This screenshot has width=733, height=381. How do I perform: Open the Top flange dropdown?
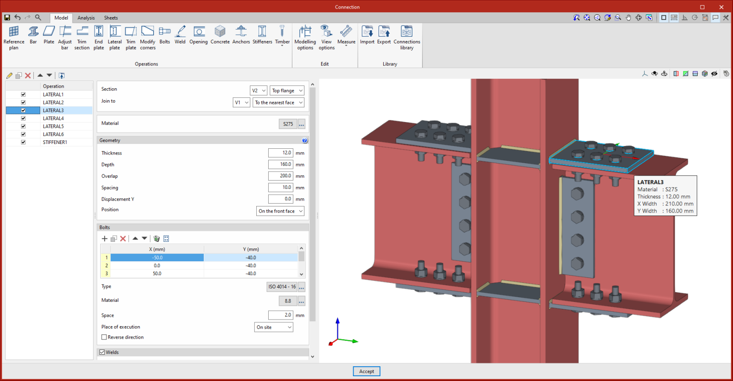[287, 91]
